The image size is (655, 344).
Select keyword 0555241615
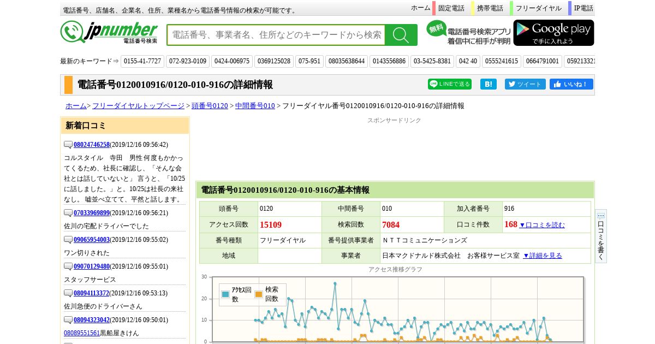(501, 61)
